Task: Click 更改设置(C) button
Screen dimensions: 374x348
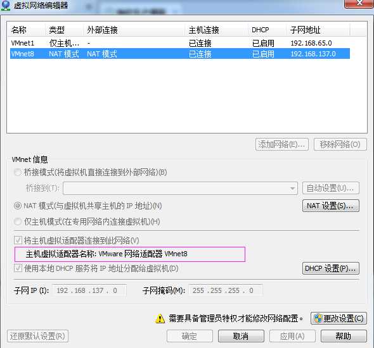Action: 339,318
